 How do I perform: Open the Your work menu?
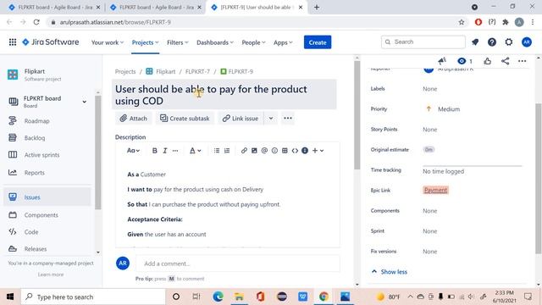pos(108,42)
